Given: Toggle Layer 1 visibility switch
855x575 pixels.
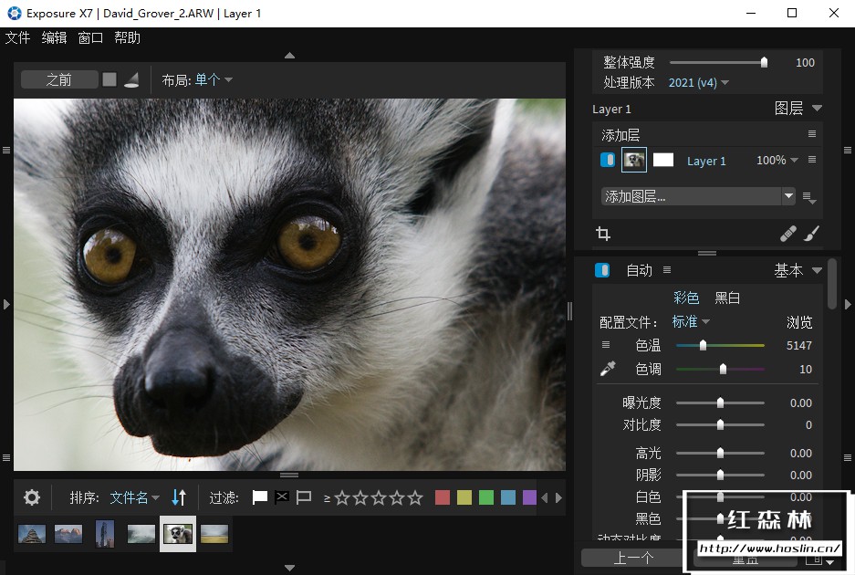Looking at the screenshot, I should [608, 160].
